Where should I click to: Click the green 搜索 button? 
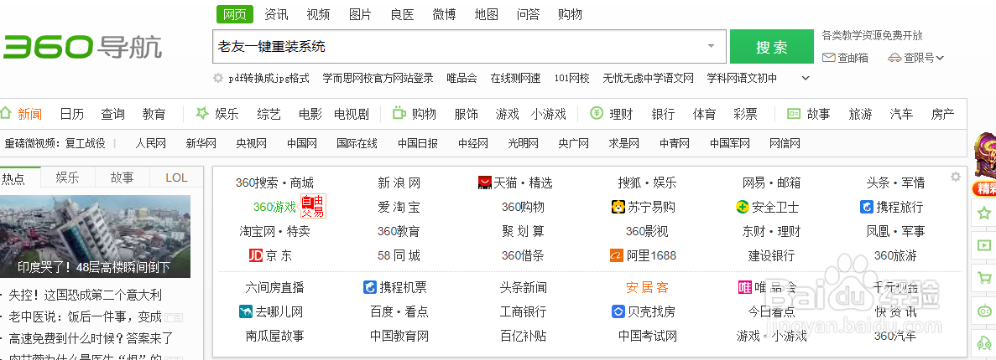click(x=772, y=46)
